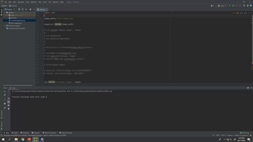This screenshot has height=142, width=253.
Task: Open the Run menu in menu bar
Action: coord(40,2)
